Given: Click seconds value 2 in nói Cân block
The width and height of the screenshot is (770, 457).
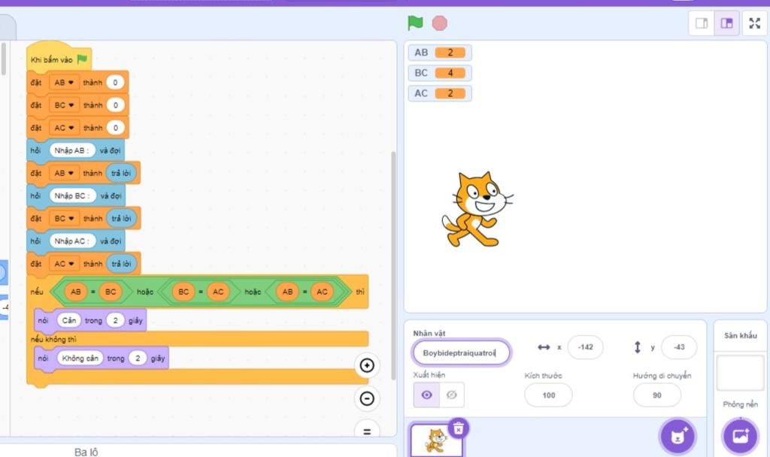Looking at the screenshot, I should click(x=115, y=320).
